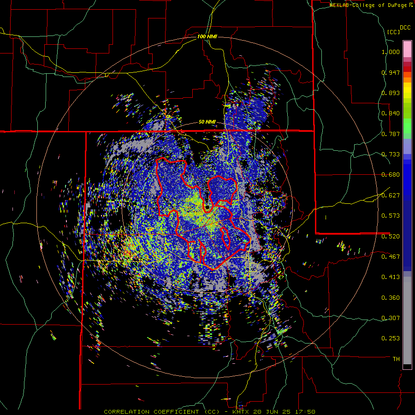The height and width of the screenshot is (415, 415).
Task: Click the 0.253 value on the color scale
Action: 391,338
